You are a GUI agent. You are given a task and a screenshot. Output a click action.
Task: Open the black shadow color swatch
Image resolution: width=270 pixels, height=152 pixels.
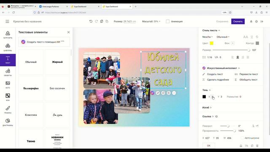[x=204, y=97]
